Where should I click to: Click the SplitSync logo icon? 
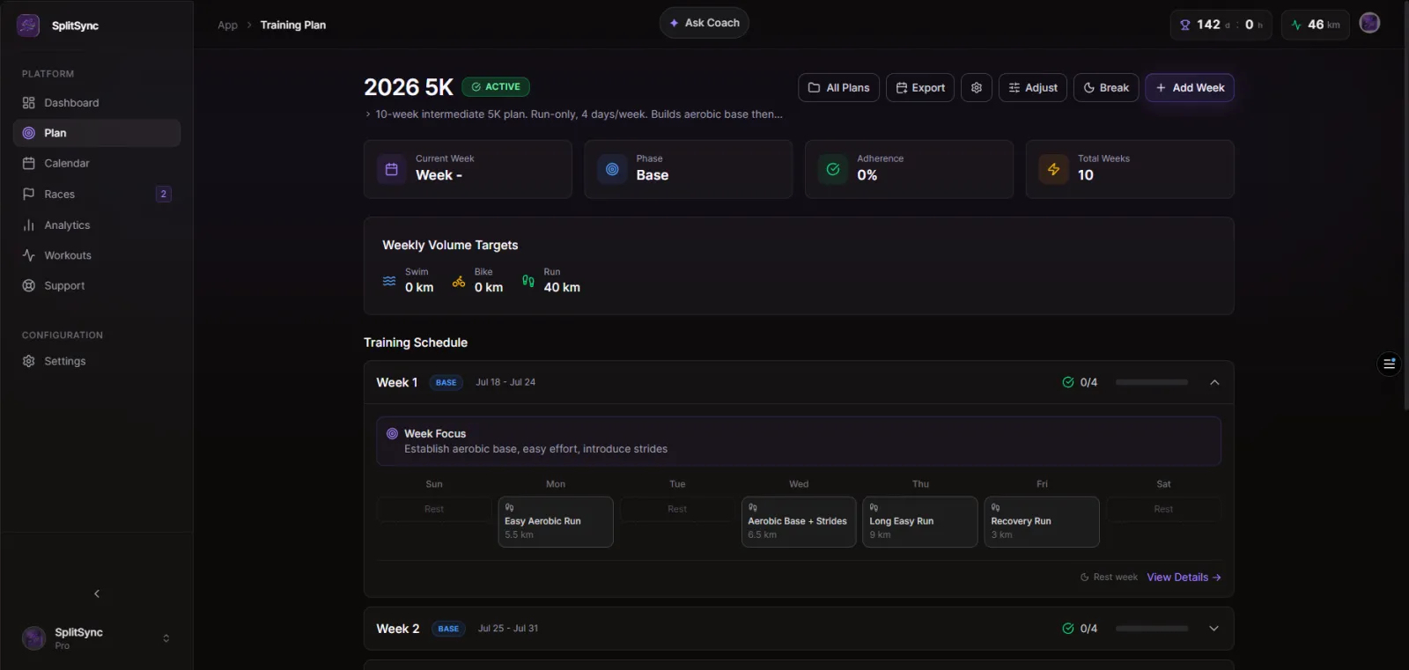pos(28,26)
